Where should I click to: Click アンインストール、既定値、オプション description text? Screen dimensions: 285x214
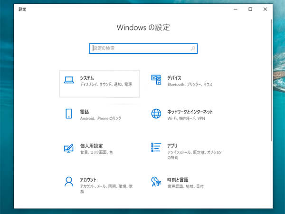click(194, 155)
